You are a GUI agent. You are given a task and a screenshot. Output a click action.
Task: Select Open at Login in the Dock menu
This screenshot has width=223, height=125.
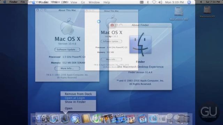pos(78,98)
